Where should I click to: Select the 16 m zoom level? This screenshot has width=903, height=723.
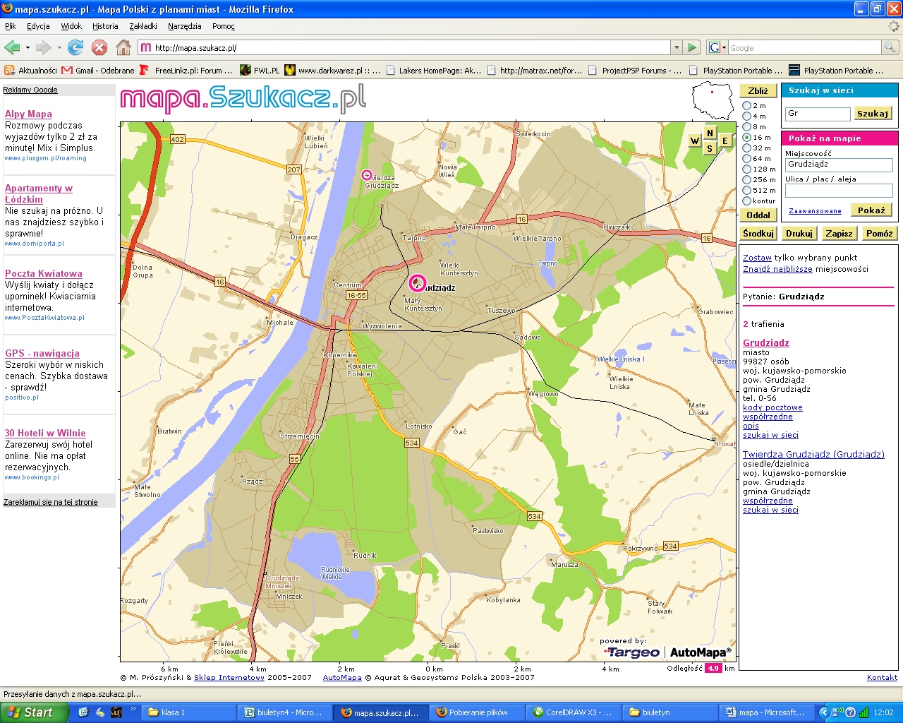[x=747, y=138]
